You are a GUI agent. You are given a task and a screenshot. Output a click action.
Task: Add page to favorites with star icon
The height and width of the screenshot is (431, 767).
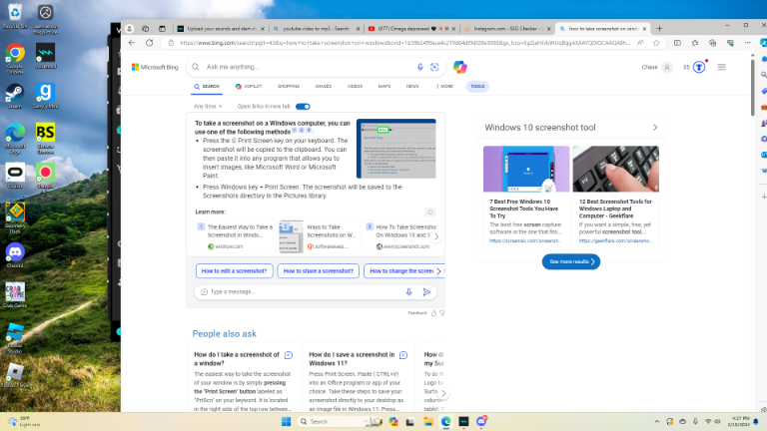click(656, 43)
